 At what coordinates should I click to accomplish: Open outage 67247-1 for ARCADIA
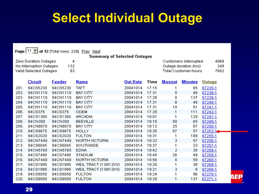coord(209,117)
